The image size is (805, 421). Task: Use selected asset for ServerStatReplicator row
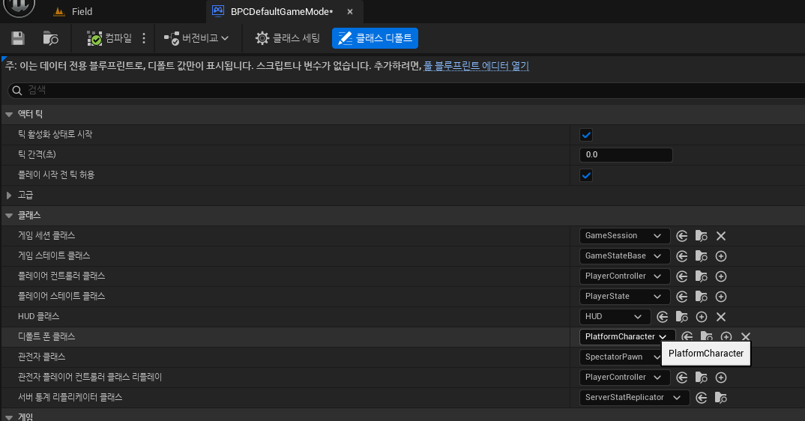pyautogui.click(x=702, y=397)
